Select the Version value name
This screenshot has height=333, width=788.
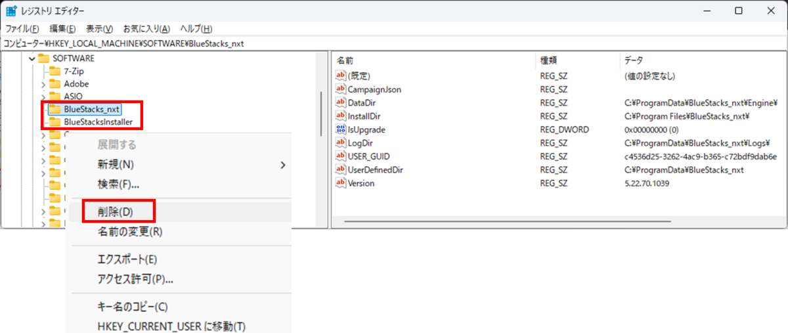pyautogui.click(x=361, y=183)
